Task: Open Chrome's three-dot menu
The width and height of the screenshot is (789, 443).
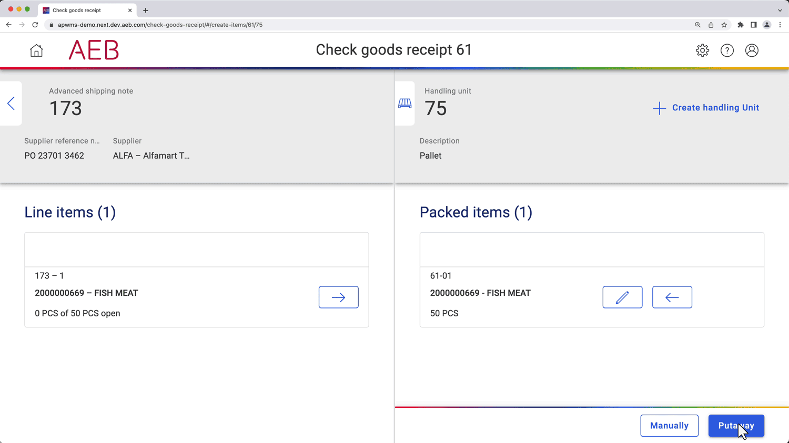Action: tap(780, 25)
